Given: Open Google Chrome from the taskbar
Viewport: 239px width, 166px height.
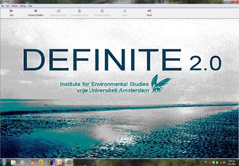Looking at the screenshot, I should [32, 162].
